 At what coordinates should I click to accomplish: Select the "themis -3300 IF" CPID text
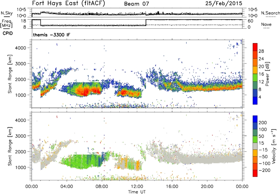[51, 35]
